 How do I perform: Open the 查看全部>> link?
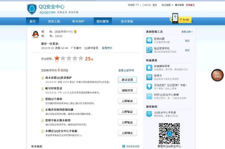coord(187,32)
